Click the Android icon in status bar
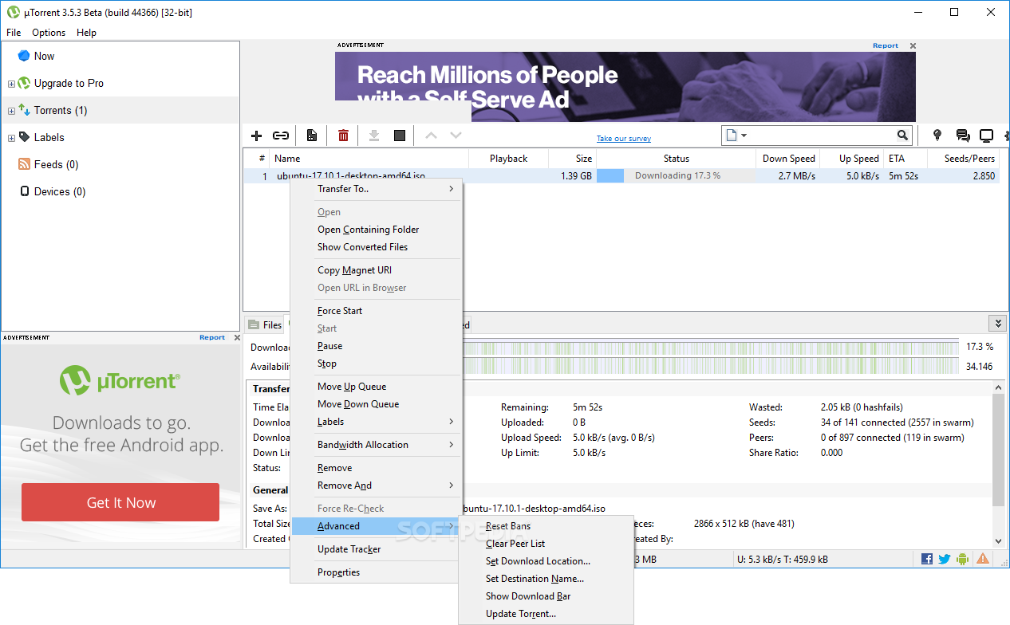Viewport: 1010px width, 625px height. [963, 559]
